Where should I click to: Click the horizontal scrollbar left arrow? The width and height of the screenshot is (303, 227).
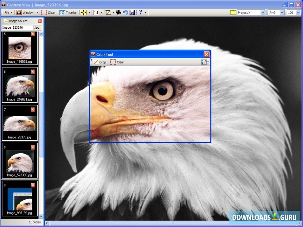pyautogui.click(x=47, y=223)
